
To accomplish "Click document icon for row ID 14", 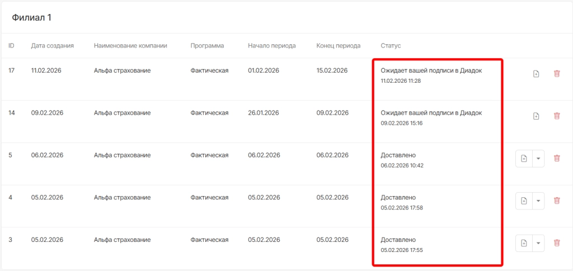I will pos(536,116).
